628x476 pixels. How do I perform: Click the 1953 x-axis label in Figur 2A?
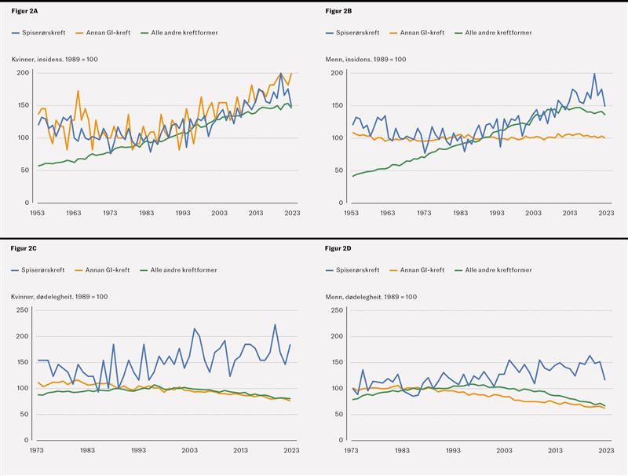click(x=36, y=213)
